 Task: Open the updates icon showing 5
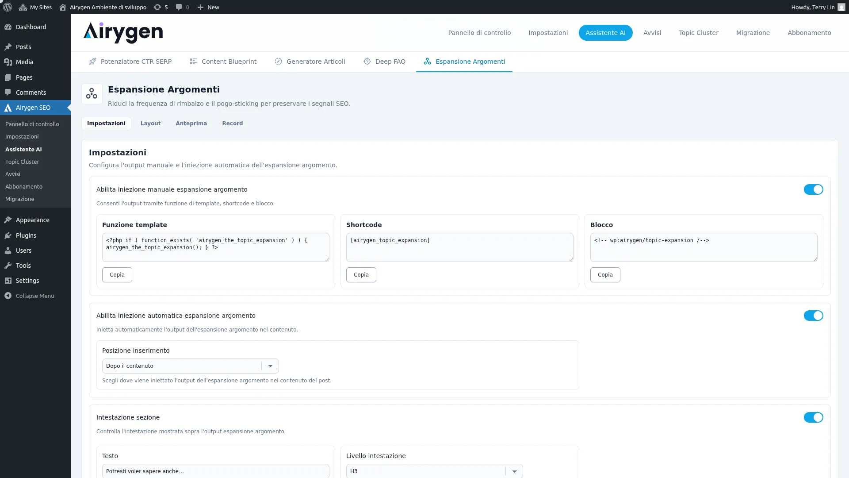pyautogui.click(x=157, y=7)
